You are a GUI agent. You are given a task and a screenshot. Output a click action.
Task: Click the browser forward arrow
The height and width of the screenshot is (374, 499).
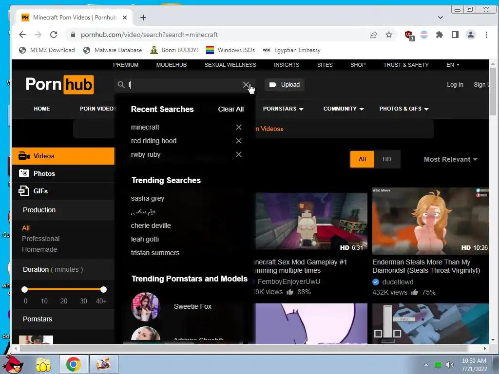[38, 35]
